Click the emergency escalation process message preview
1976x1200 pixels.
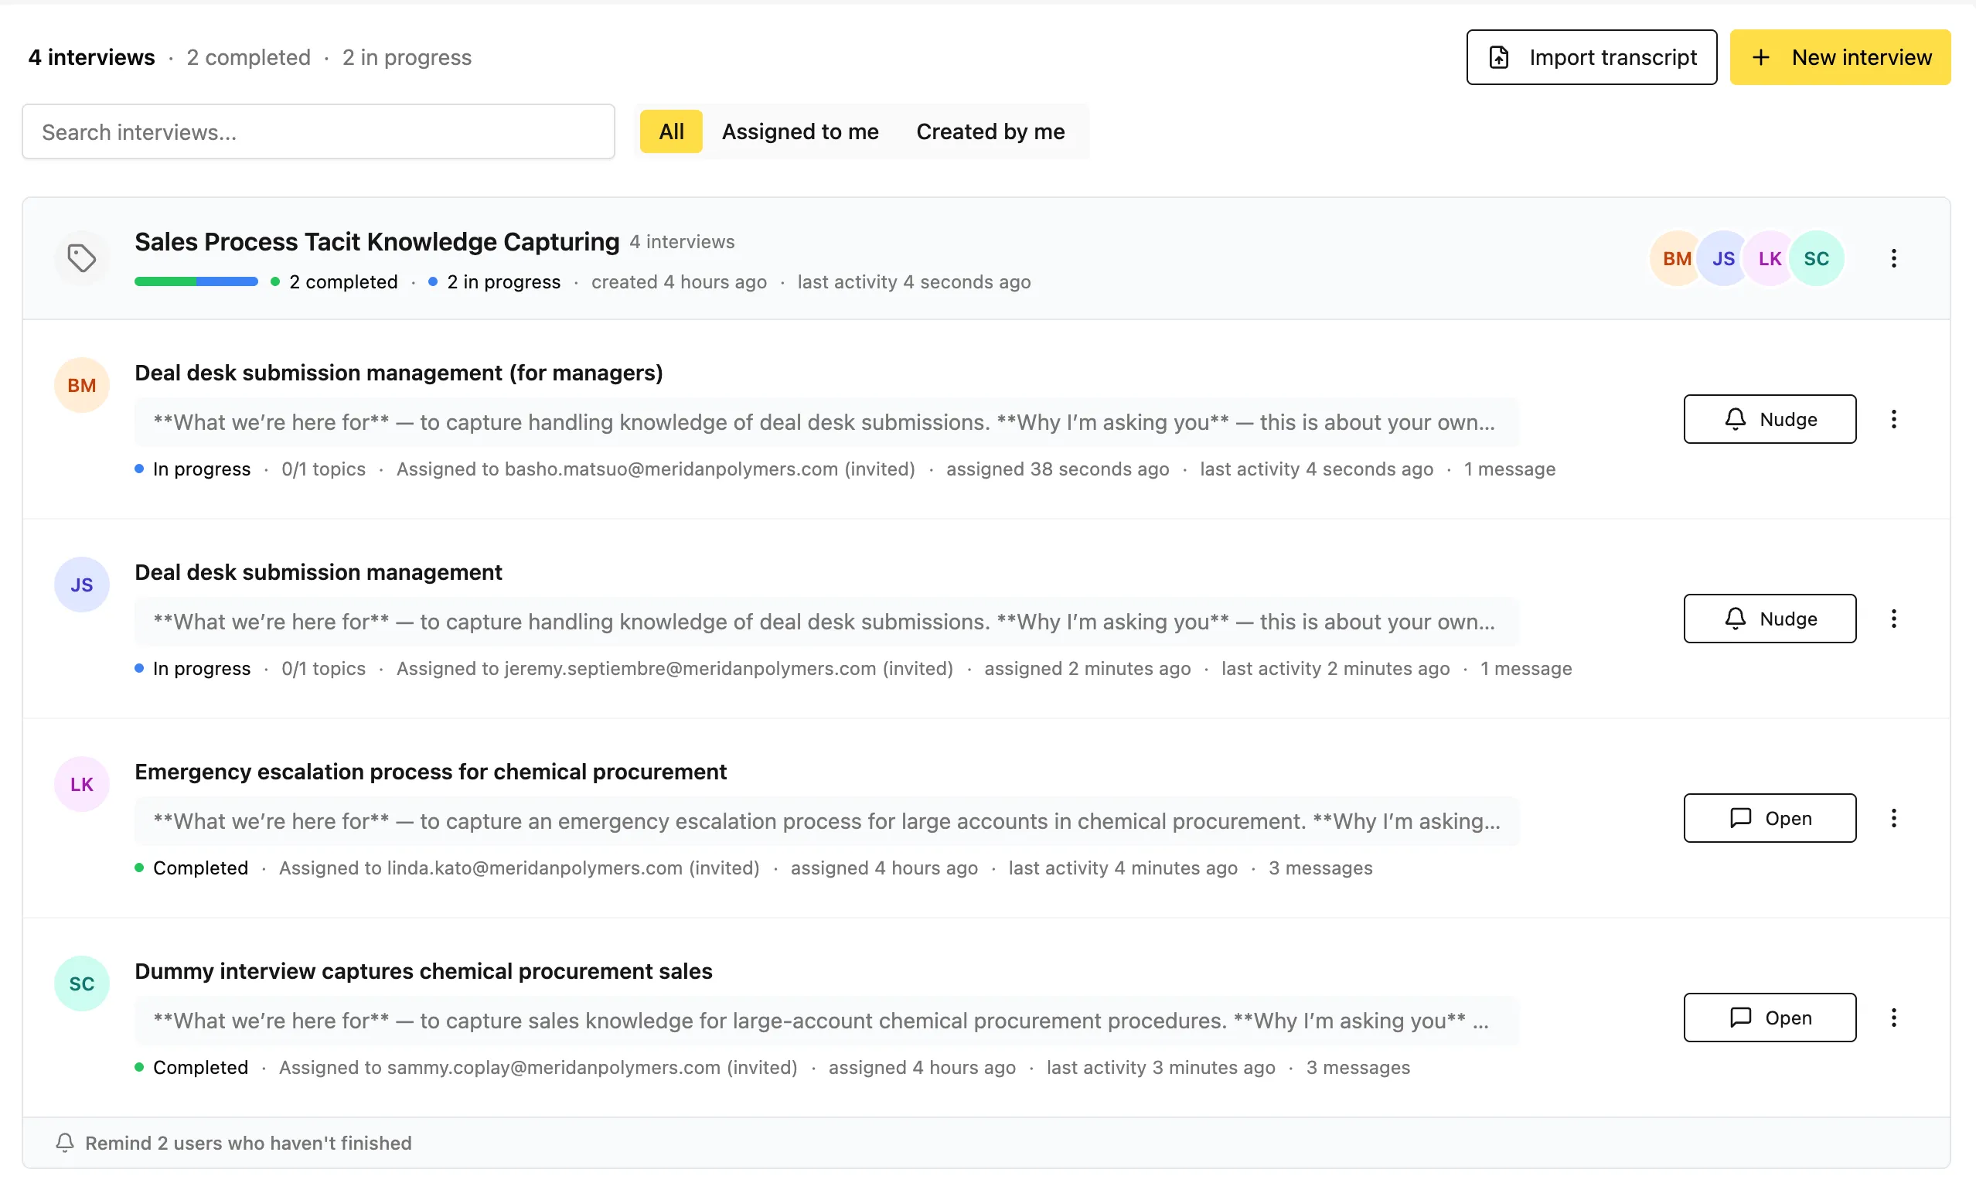[x=826, y=821]
